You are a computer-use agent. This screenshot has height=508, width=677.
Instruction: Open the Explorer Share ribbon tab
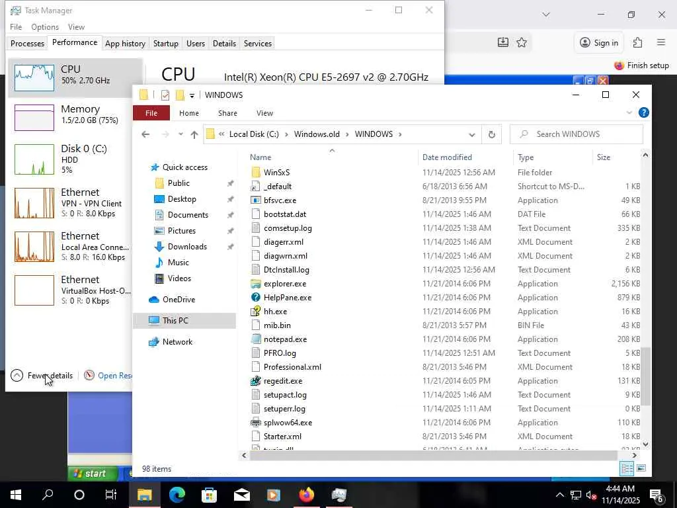pyautogui.click(x=227, y=113)
